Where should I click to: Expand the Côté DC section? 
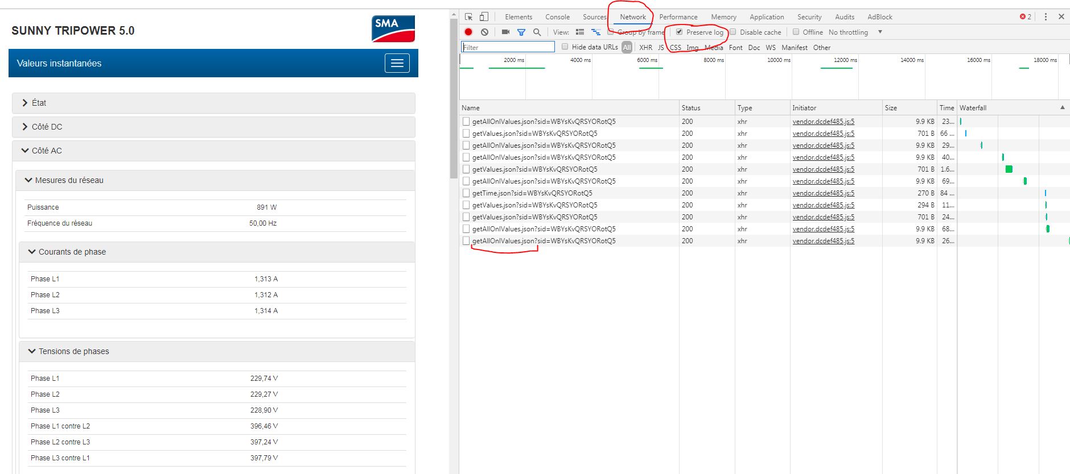pyautogui.click(x=213, y=127)
